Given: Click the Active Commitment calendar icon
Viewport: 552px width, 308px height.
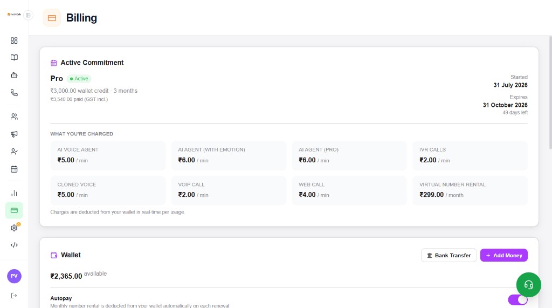Looking at the screenshot, I should coord(53,63).
